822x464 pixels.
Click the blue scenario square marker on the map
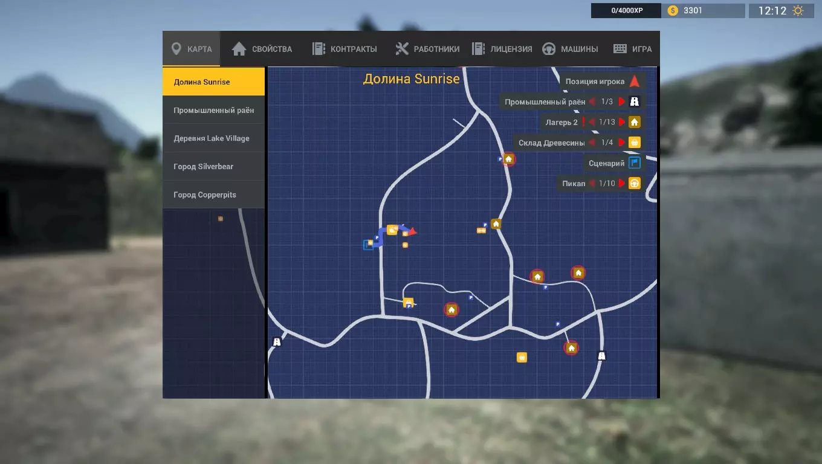point(368,245)
